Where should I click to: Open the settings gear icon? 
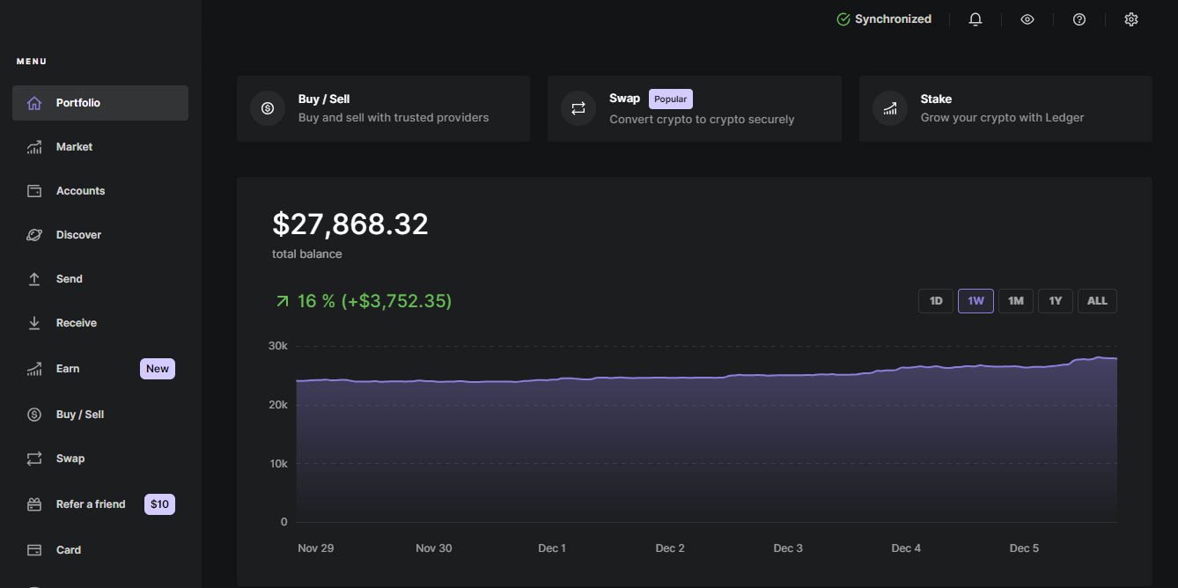(x=1131, y=19)
